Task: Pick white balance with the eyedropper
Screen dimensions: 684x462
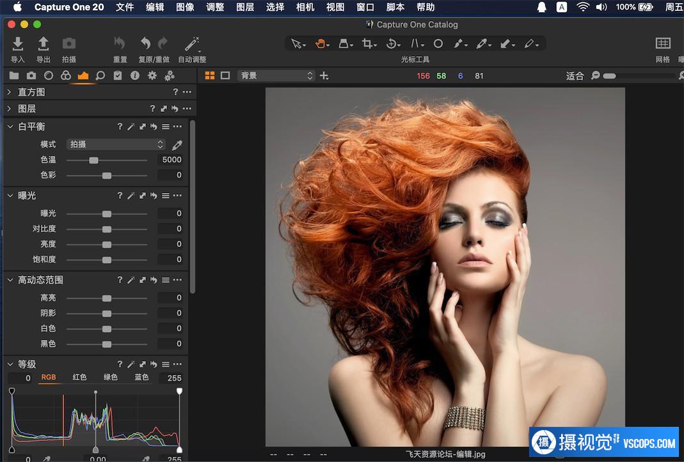Action: click(x=177, y=144)
